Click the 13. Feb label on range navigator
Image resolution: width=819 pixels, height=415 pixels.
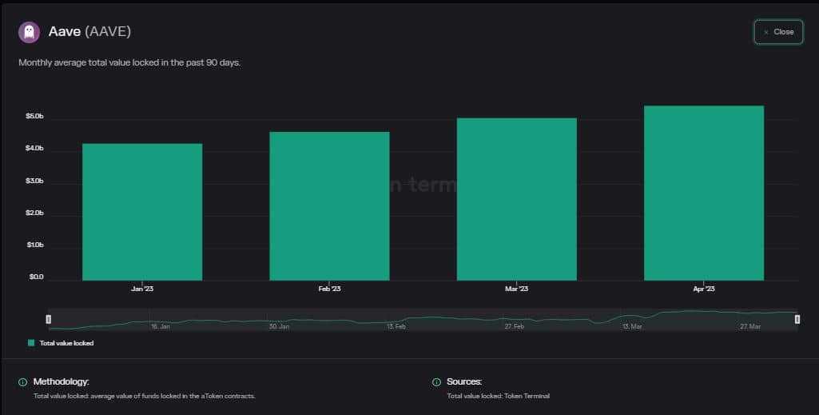[x=396, y=326]
